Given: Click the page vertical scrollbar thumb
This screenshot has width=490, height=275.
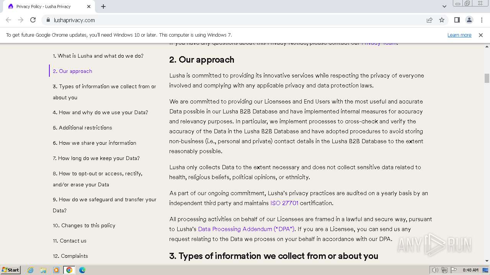Looking at the screenshot, I should [x=487, y=78].
